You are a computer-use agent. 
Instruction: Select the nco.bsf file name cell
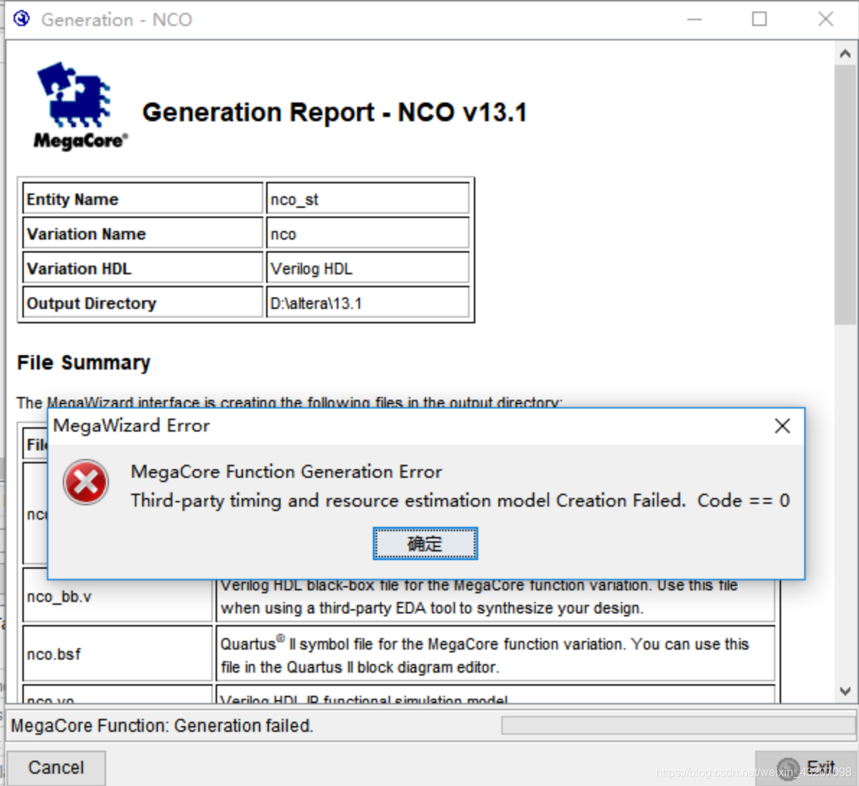118,654
